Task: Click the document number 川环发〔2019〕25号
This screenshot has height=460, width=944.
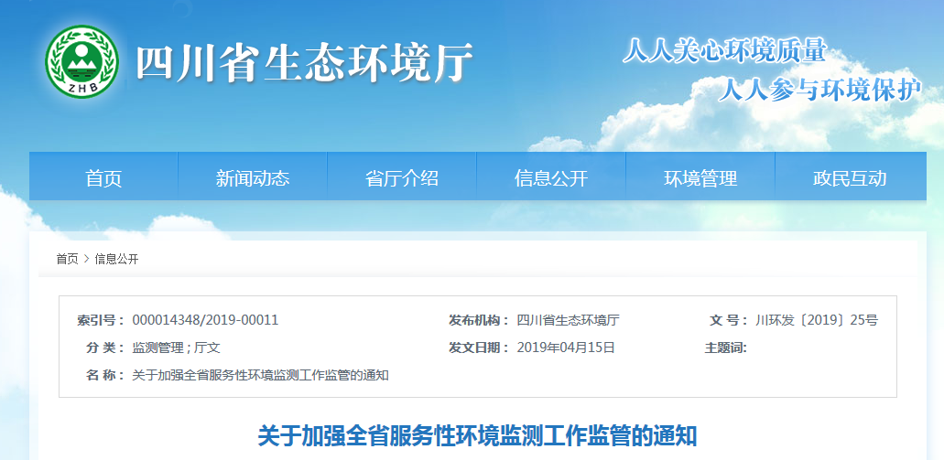Action: click(817, 321)
